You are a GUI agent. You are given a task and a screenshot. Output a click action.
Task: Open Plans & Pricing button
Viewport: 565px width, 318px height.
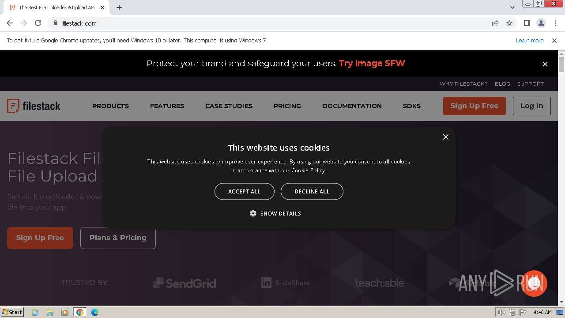118,238
